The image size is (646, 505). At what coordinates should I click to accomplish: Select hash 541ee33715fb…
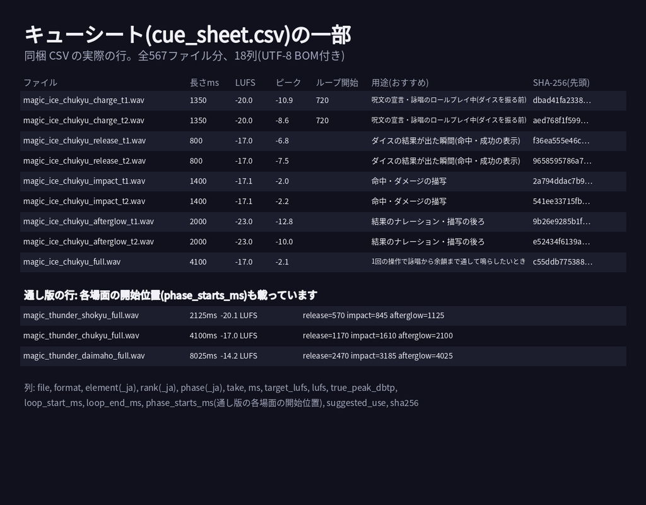pos(561,201)
